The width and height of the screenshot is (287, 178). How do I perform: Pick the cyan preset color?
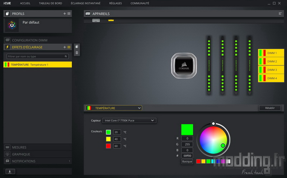pos(213,161)
